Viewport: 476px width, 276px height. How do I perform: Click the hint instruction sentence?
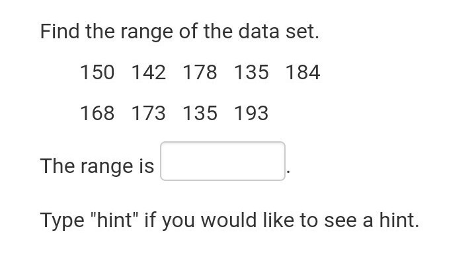pos(229,220)
